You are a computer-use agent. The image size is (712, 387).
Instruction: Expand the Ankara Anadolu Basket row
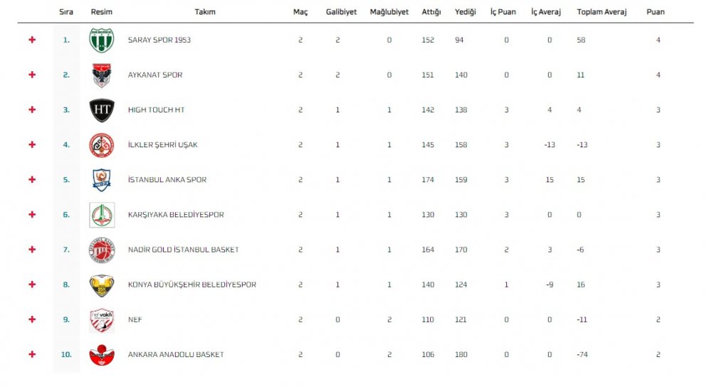(32, 354)
